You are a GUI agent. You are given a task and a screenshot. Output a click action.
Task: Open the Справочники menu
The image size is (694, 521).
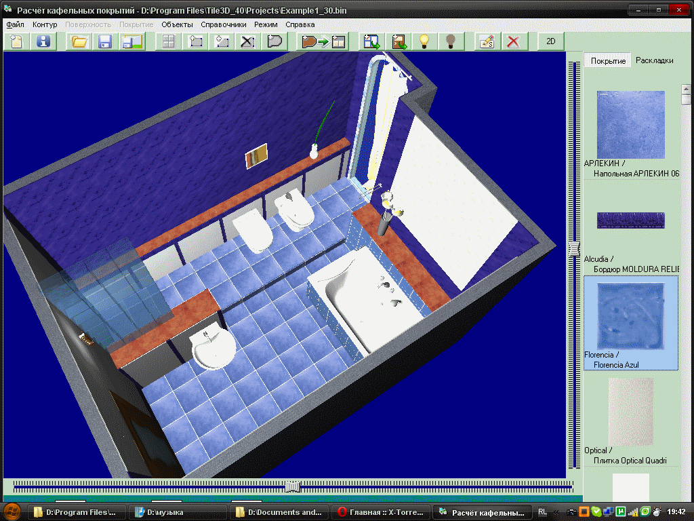point(224,24)
